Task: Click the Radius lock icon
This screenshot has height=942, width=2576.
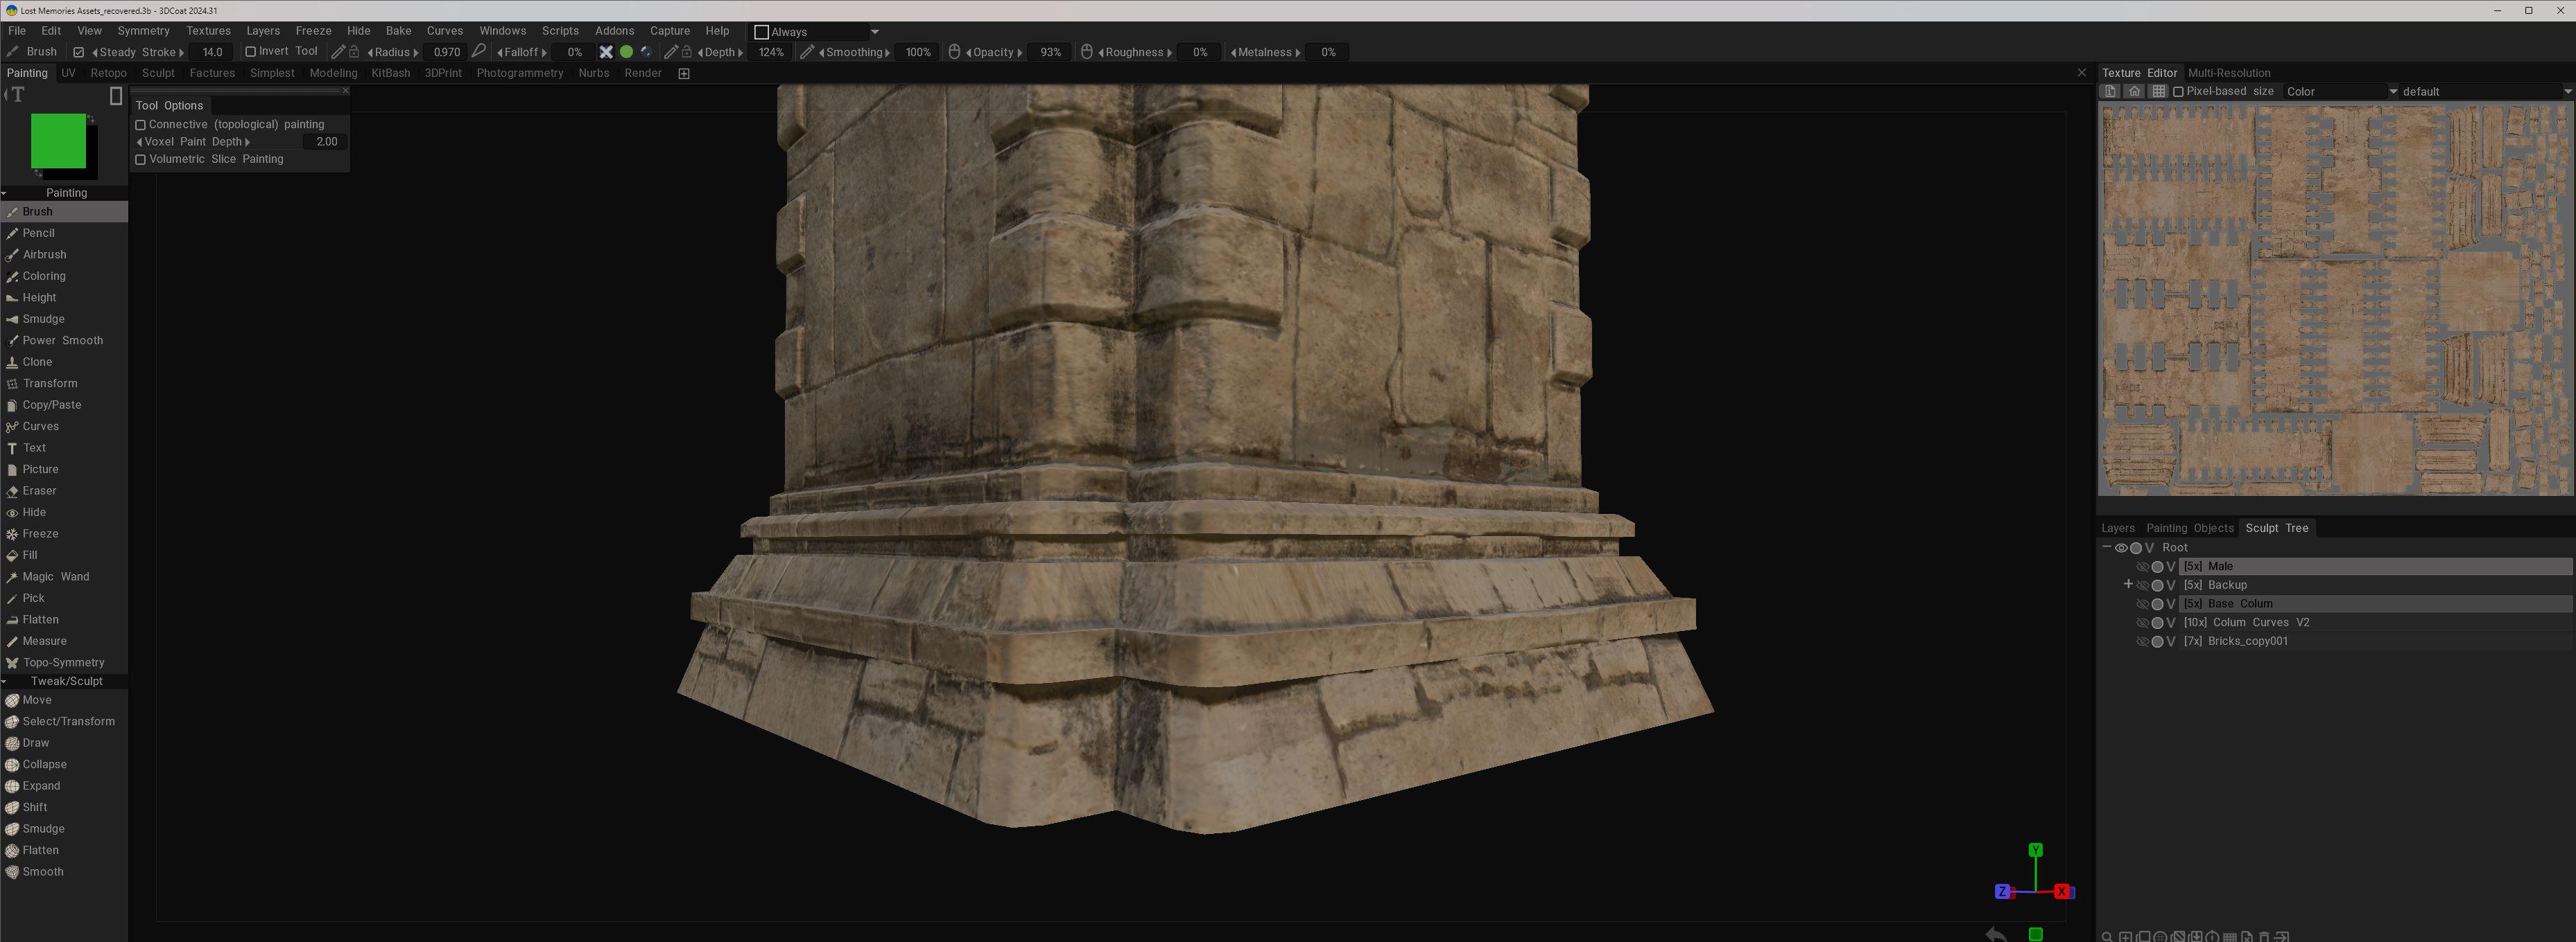Action: pos(354,52)
